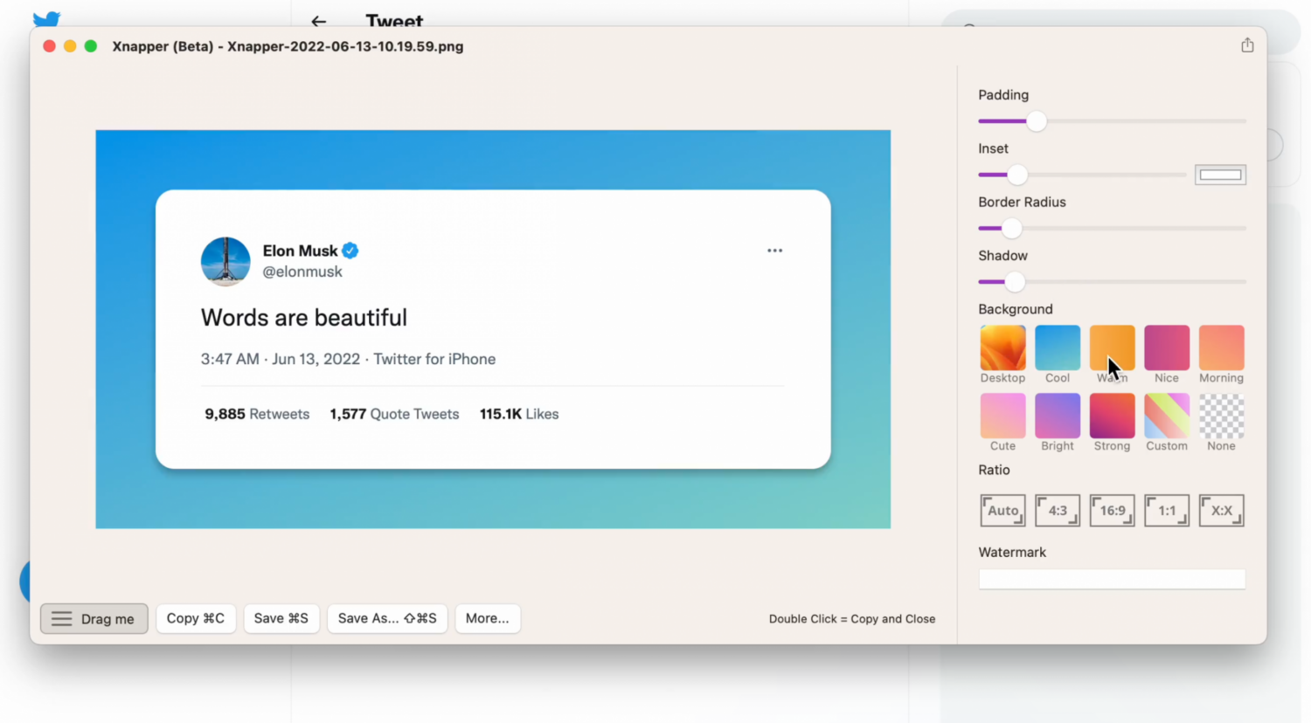Image resolution: width=1311 pixels, height=723 pixels.
Task: Select the None transparent background
Action: pos(1221,416)
